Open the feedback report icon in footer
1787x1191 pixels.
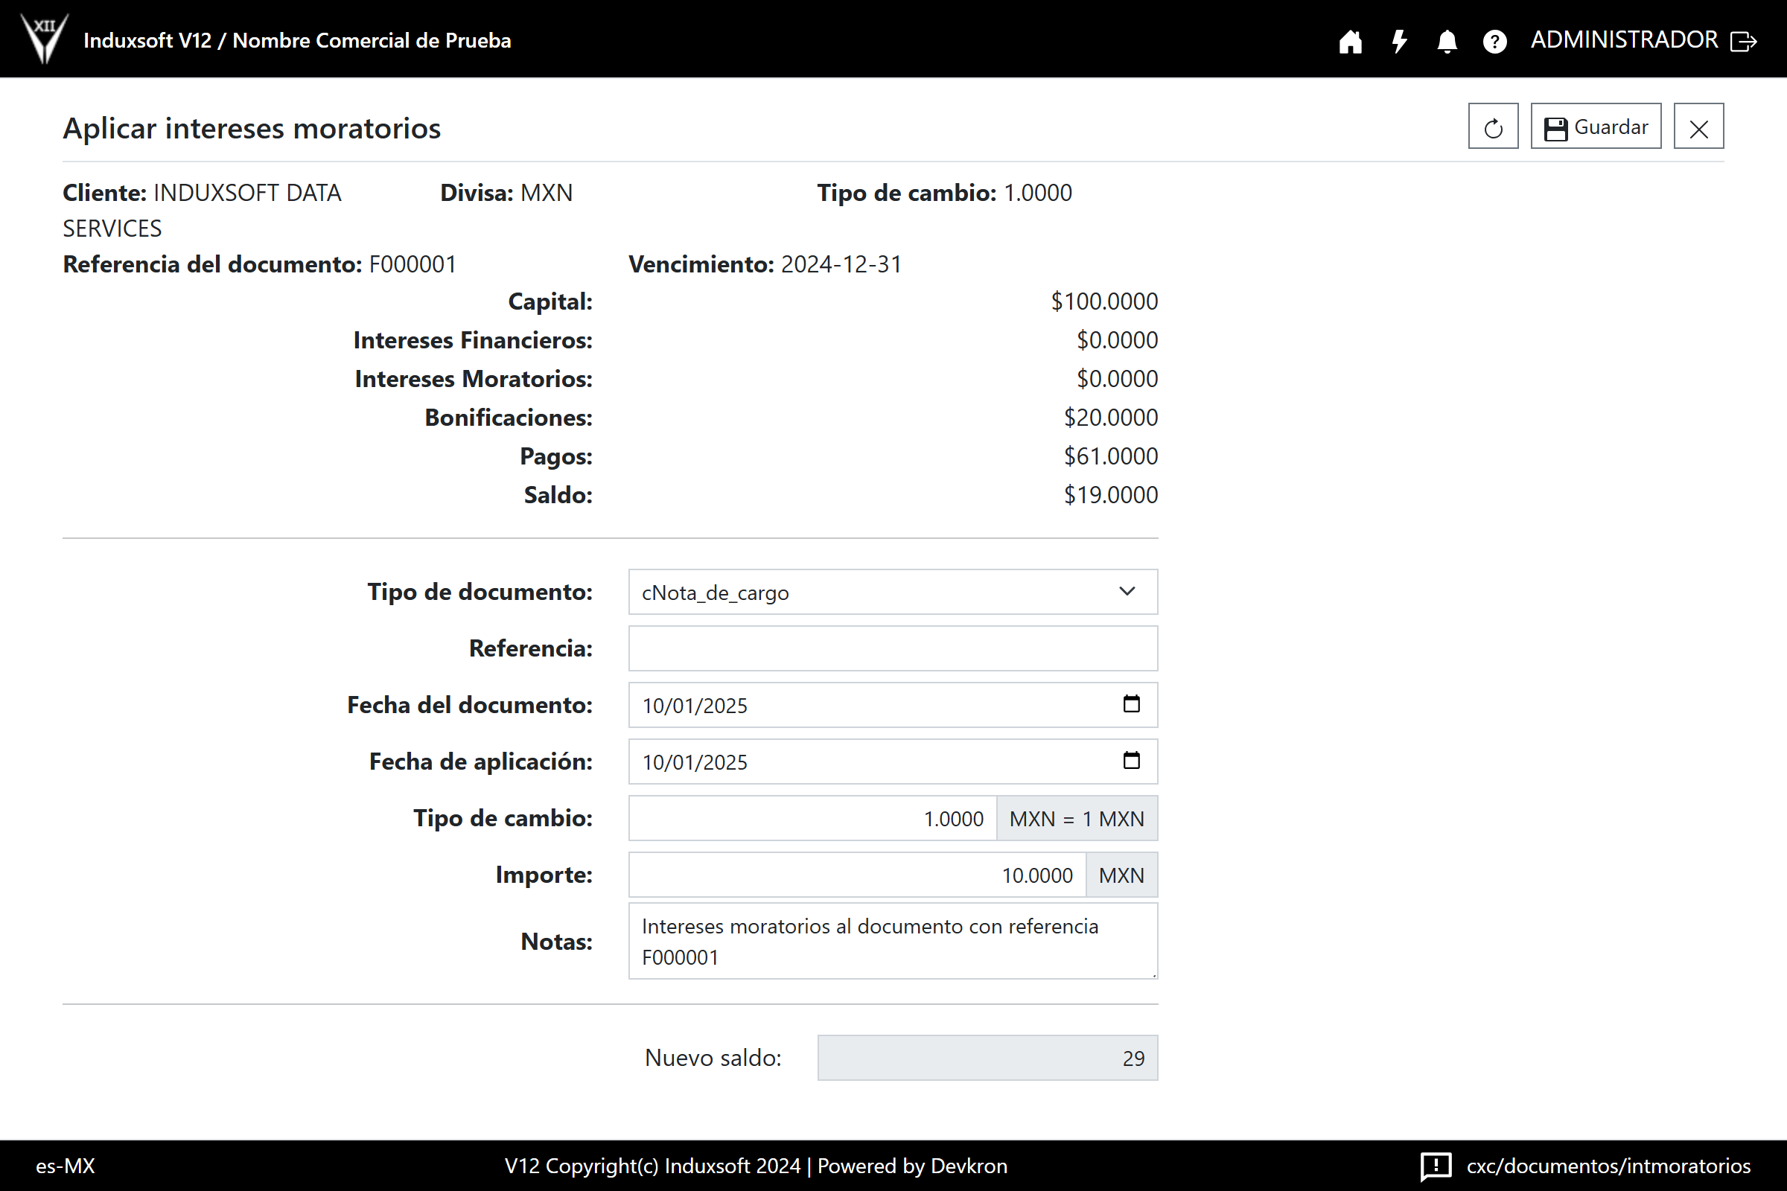[1436, 1166]
